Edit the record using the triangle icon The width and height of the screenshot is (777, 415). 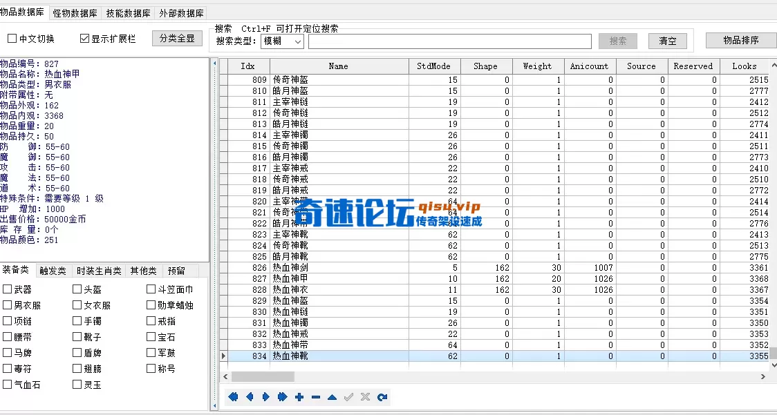click(x=332, y=397)
